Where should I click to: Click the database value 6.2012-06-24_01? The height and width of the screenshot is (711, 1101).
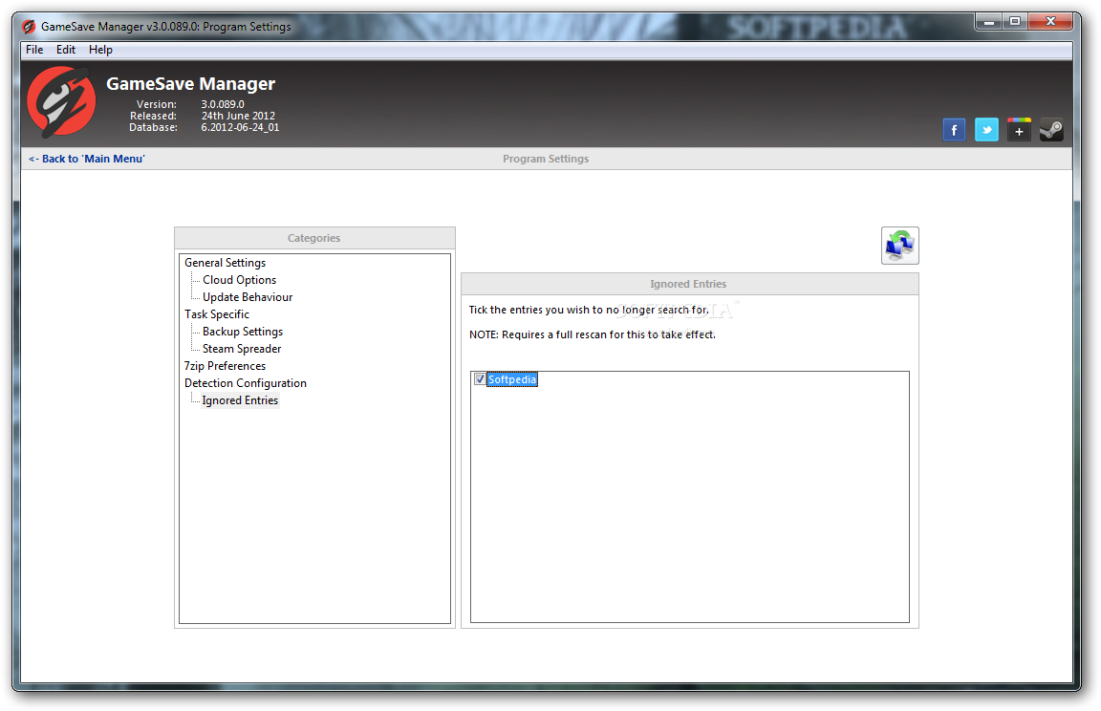240,127
